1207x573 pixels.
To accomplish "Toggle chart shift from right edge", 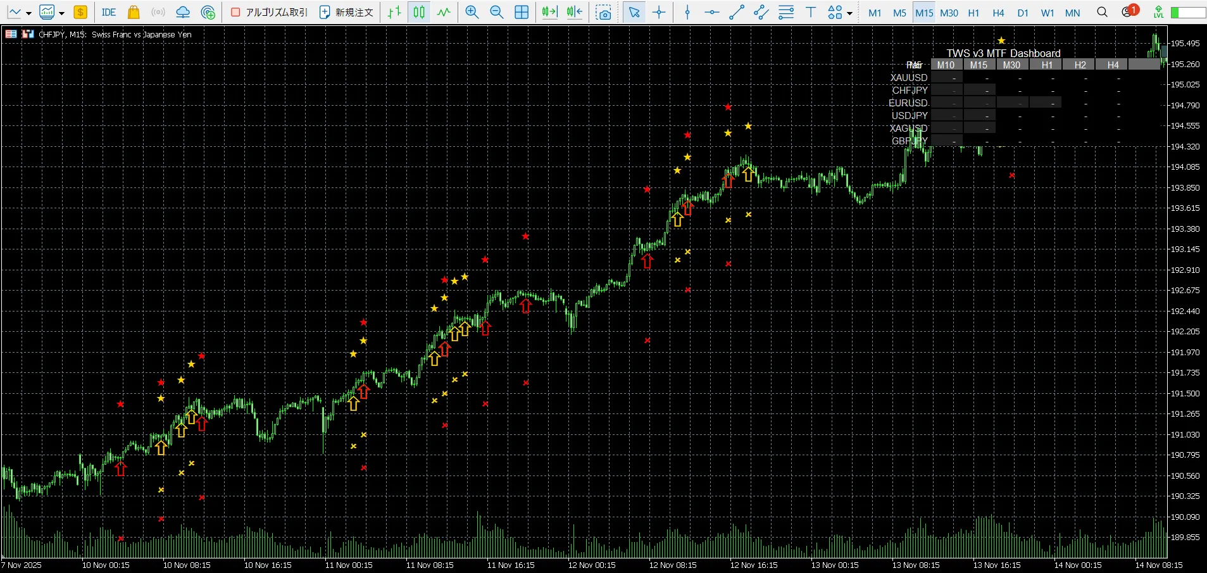I will pyautogui.click(x=575, y=12).
